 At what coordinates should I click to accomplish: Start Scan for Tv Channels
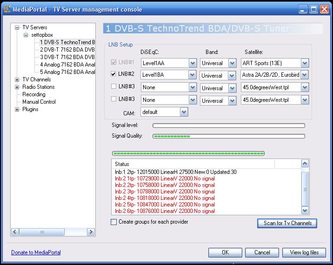coord(287,223)
